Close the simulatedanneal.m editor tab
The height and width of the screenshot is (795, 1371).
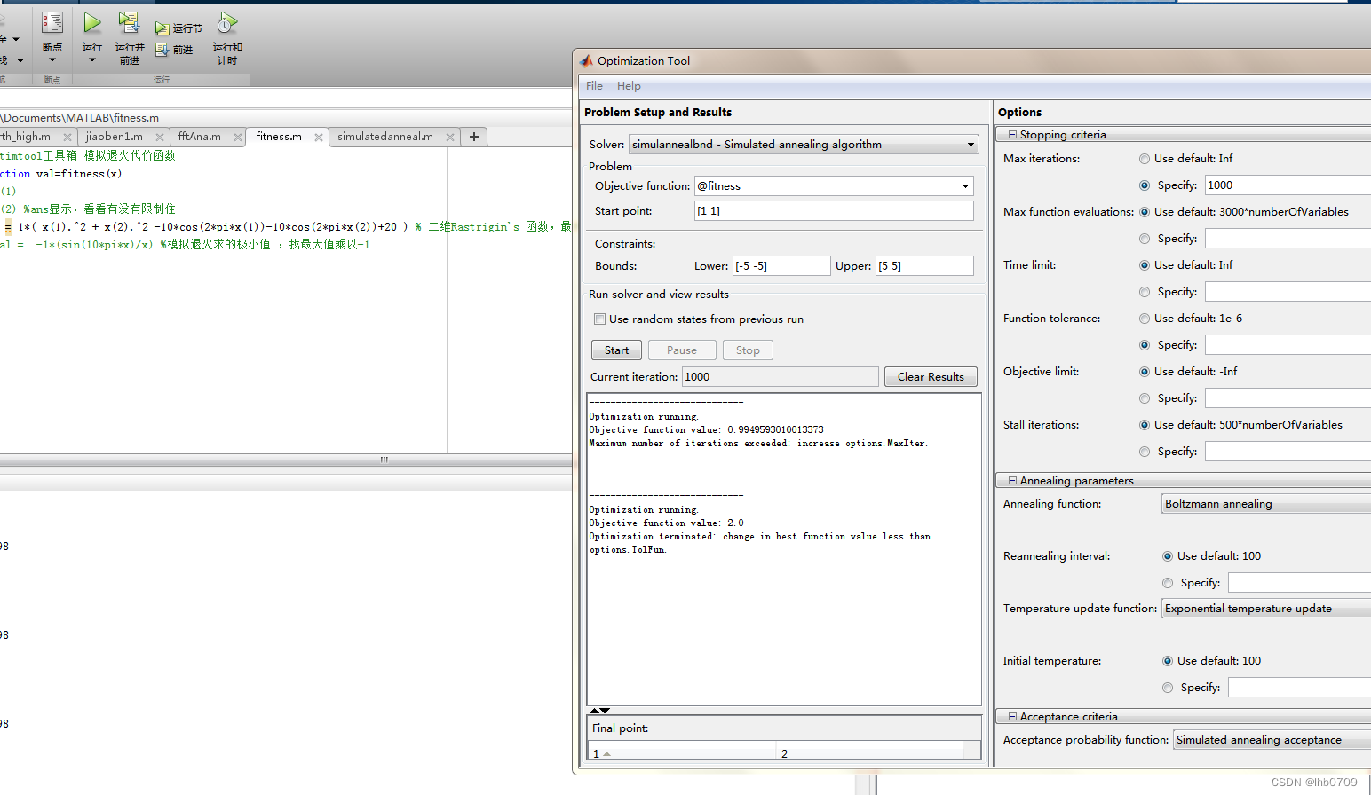click(x=450, y=137)
